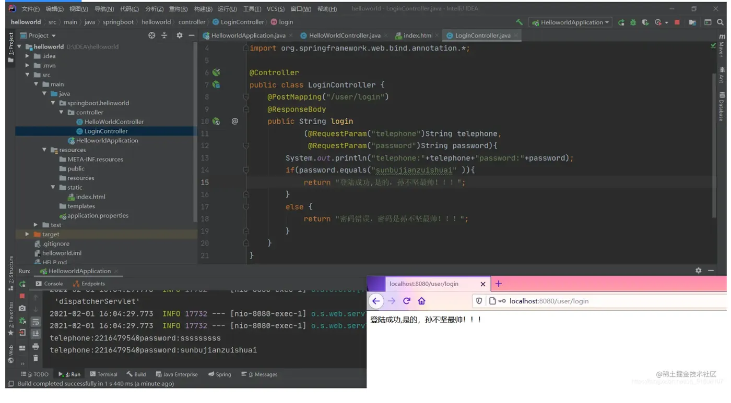
Task: Stop process red square in Run panel
Action: tap(22, 296)
